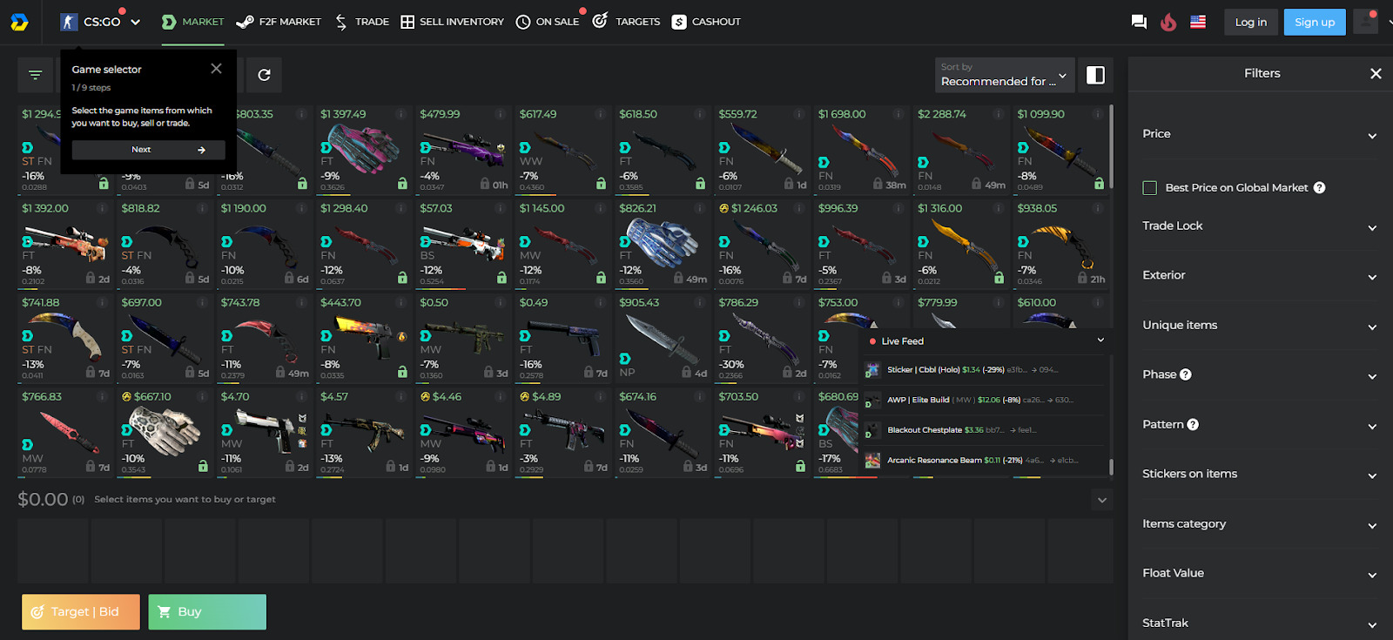The image size is (1393, 640).
Task: Close the Filters panel
Action: [1376, 73]
